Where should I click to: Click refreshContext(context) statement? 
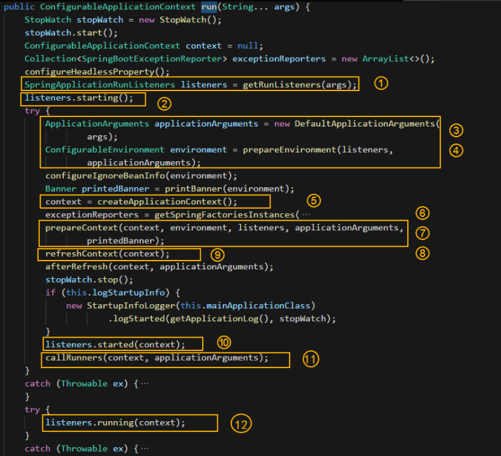(108, 254)
